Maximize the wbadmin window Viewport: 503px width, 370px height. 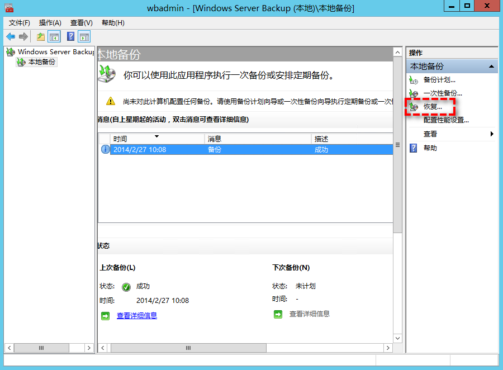pyautogui.click(x=467, y=6)
